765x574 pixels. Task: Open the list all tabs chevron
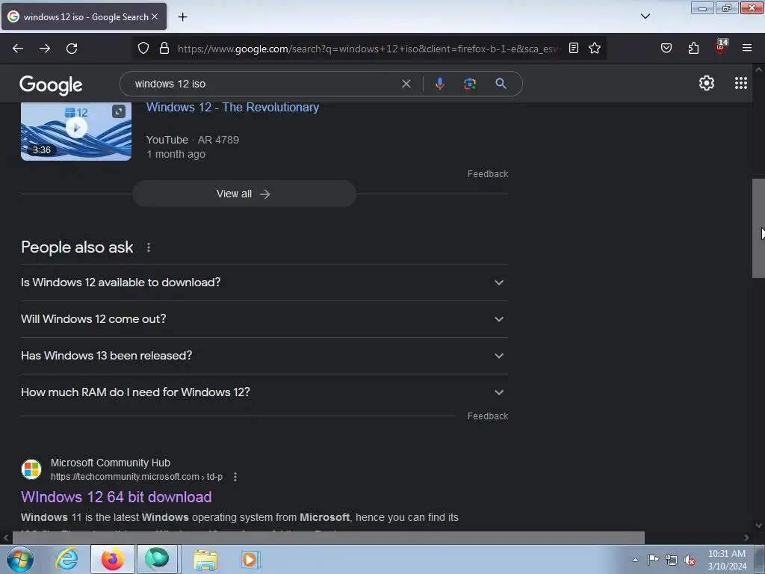pos(645,16)
